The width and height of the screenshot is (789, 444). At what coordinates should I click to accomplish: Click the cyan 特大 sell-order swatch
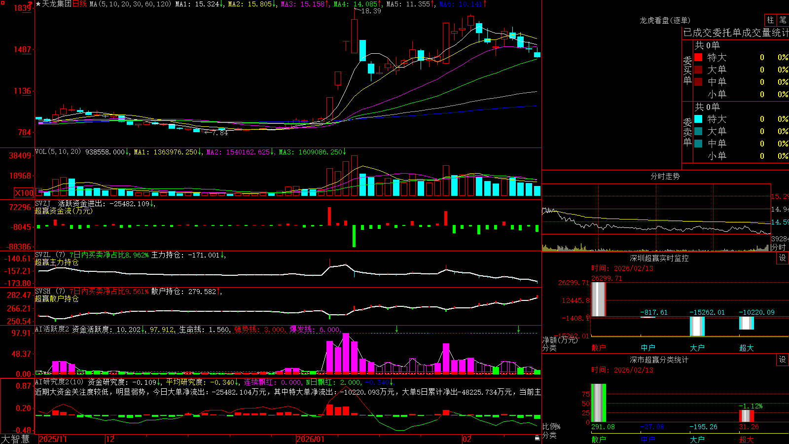pyautogui.click(x=698, y=119)
